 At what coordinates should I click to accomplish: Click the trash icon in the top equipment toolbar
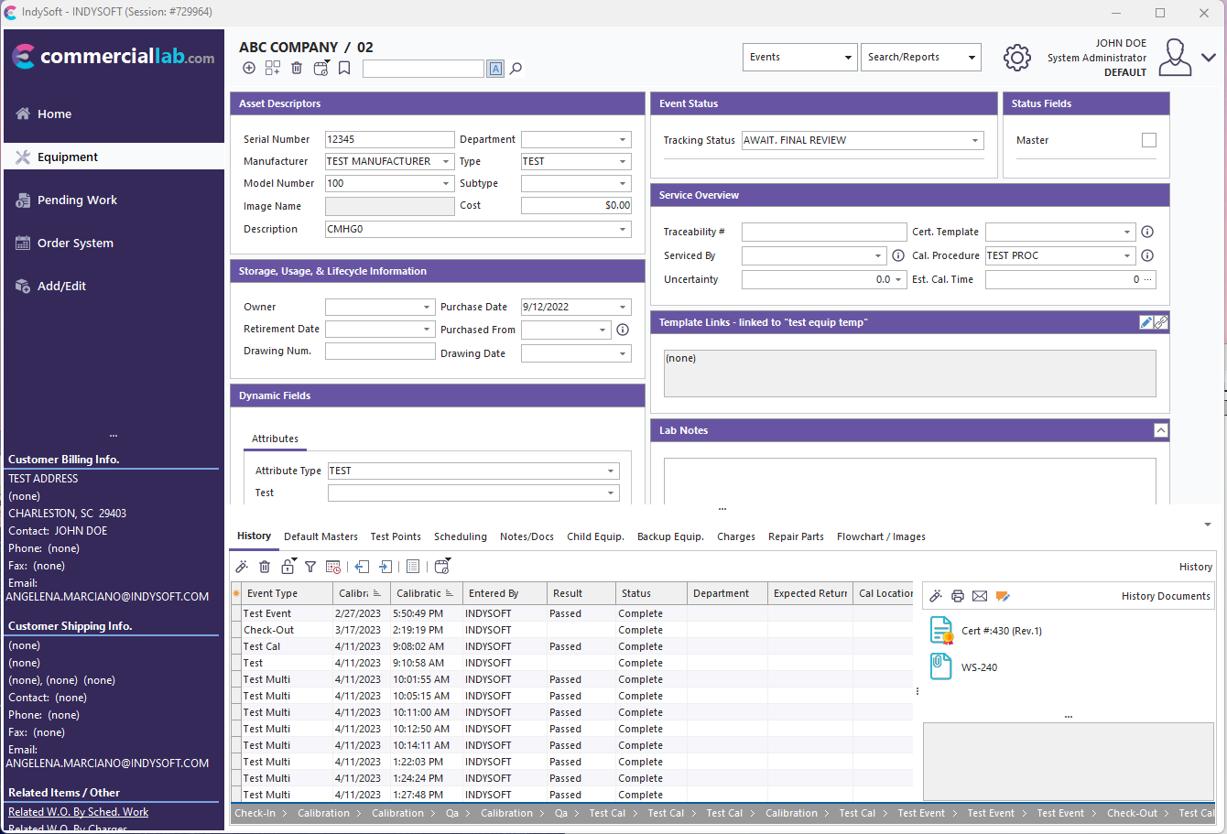pyautogui.click(x=297, y=68)
